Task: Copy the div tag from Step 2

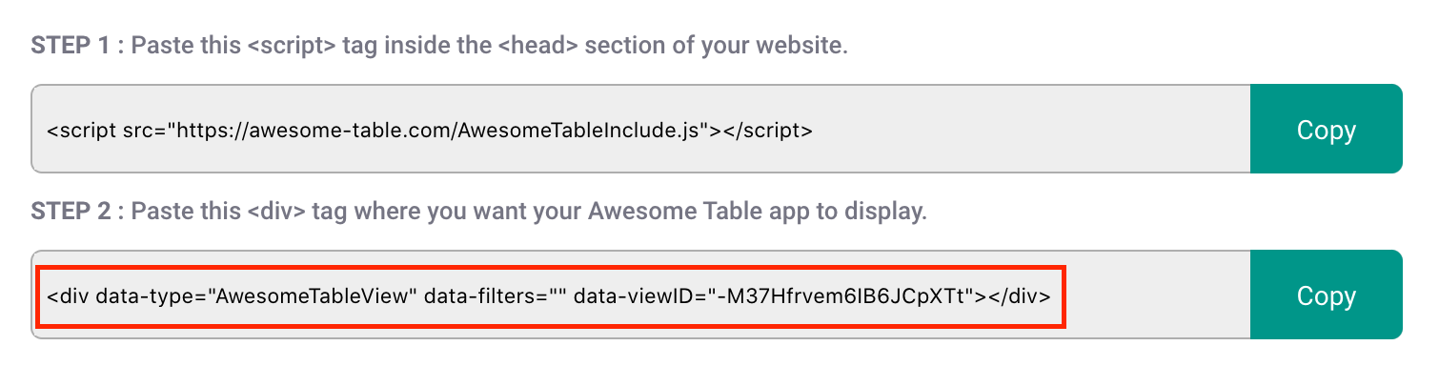Action: (1326, 295)
